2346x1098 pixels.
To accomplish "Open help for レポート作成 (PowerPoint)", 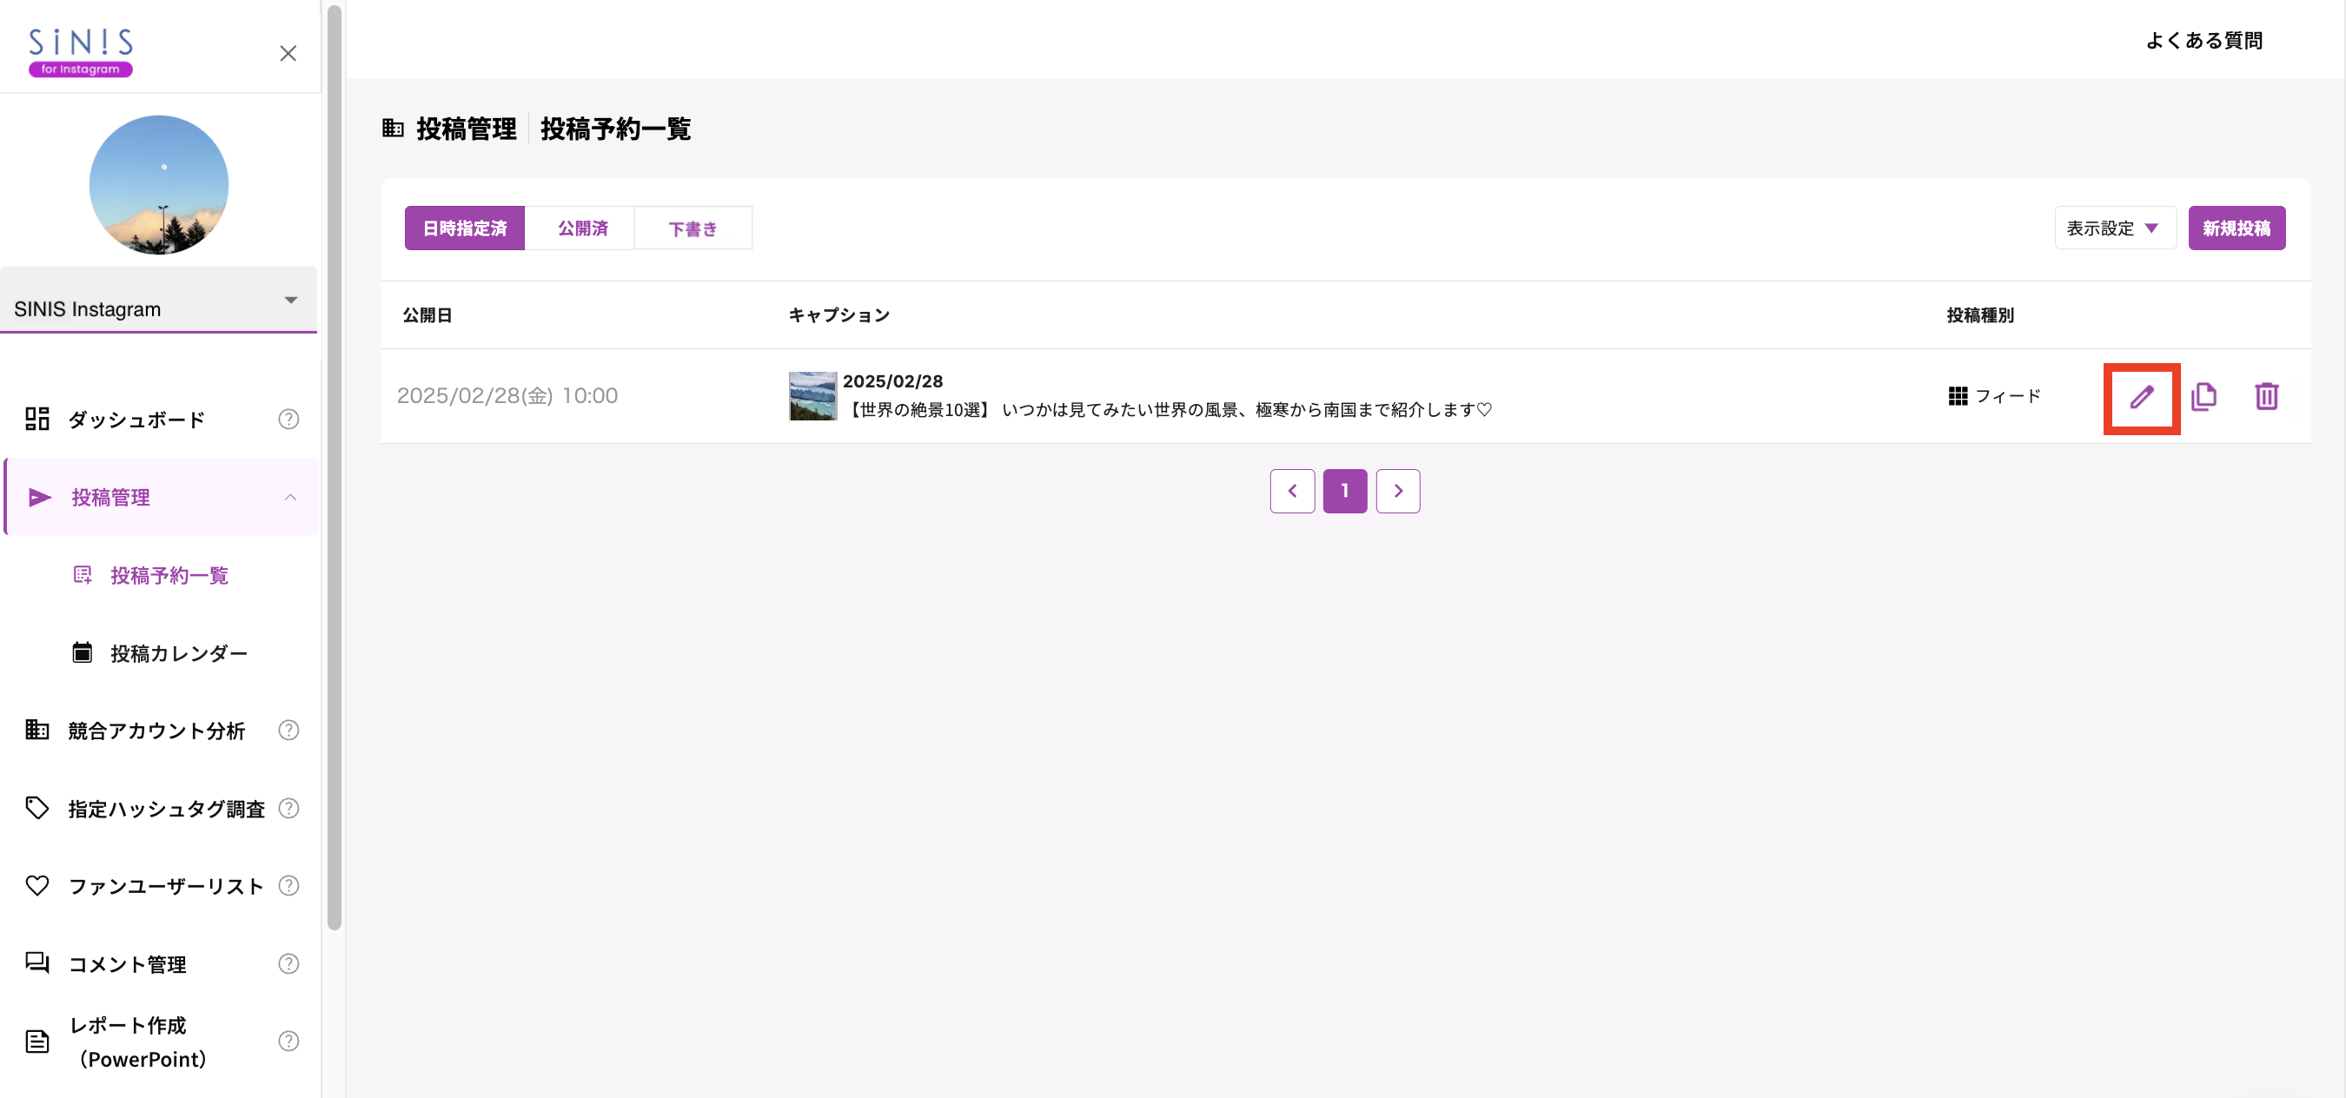I will (288, 1041).
